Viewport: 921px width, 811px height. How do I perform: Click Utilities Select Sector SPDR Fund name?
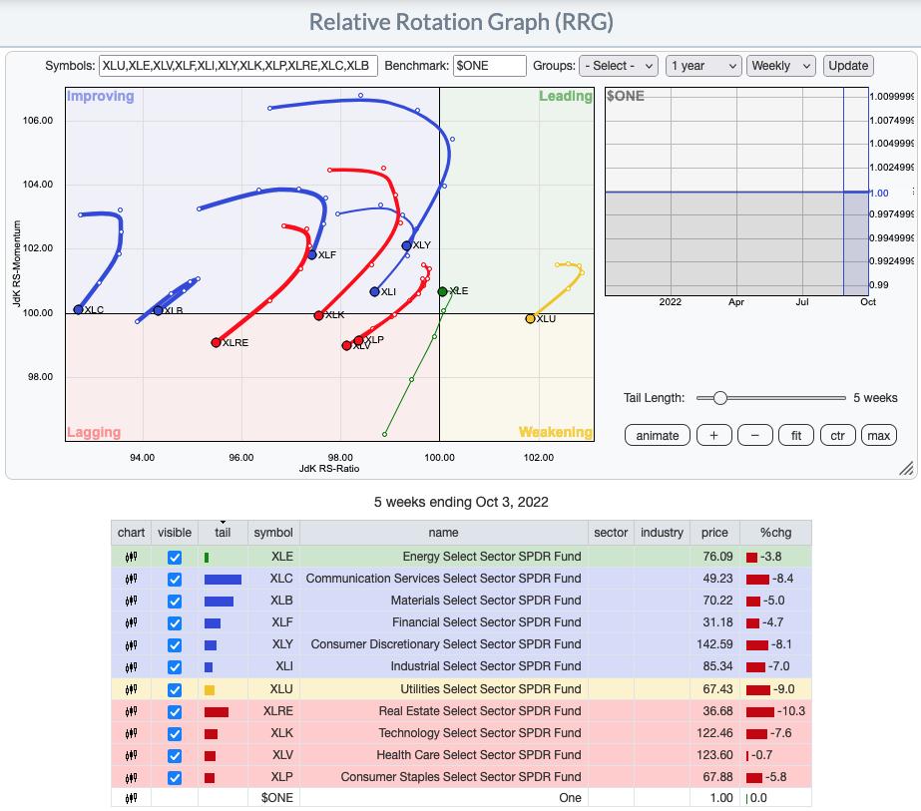[x=491, y=689]
